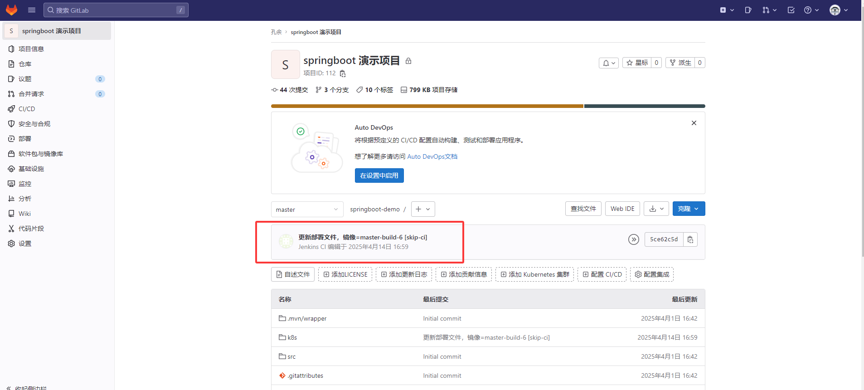Open CI/CD in the sidebar
Screen dimensions: 864x390
[x=27, y=109]
